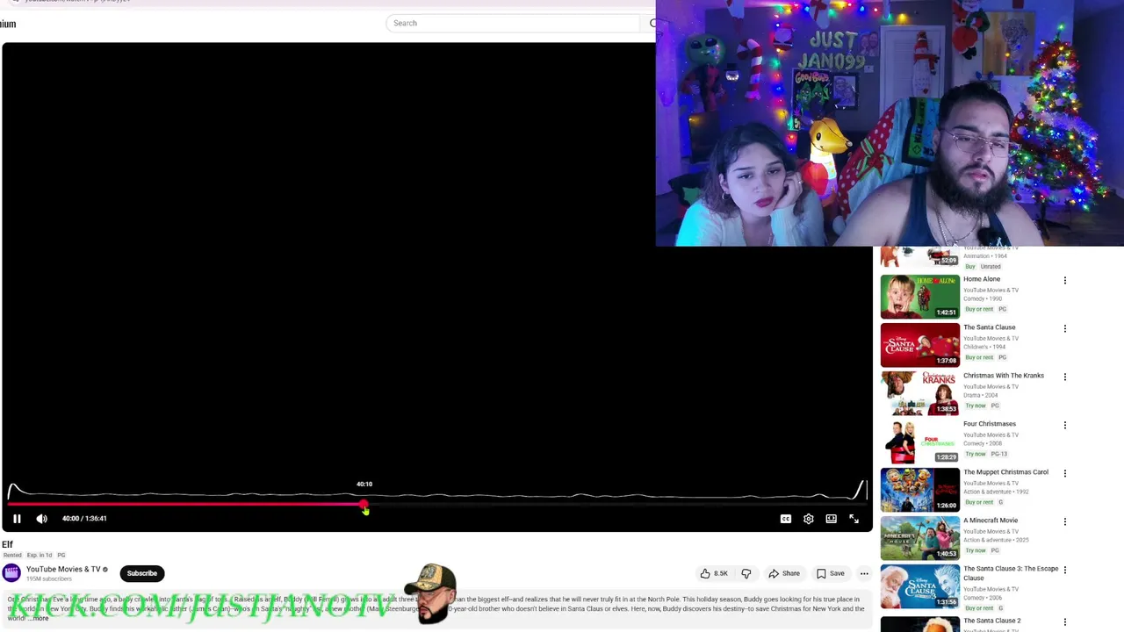This screenshot has height=632, width=1124.
Task: Open The Santa Clause movie thumbnail
Action: (x=920, y=345)
